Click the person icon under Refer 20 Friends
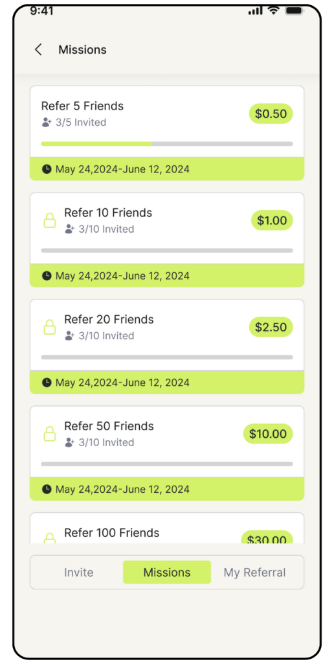Viewport: 334px width, 664px height. (70, 336)
